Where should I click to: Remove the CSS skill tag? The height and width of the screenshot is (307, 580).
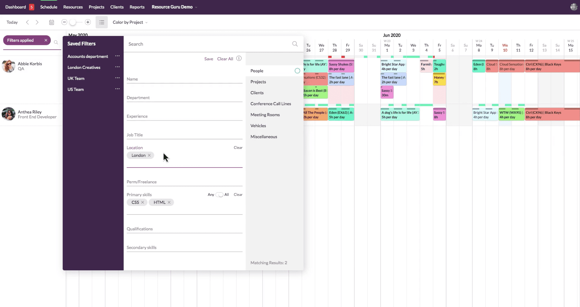click(143, 202)
